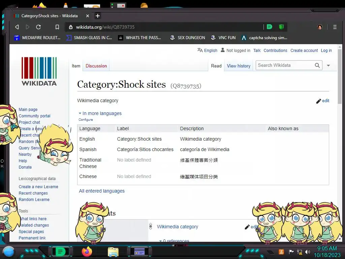Bookmark this page with the bookmark icon
Image resolution: width=345 pixels, height=259 pixels.
[x=57, y=27]
